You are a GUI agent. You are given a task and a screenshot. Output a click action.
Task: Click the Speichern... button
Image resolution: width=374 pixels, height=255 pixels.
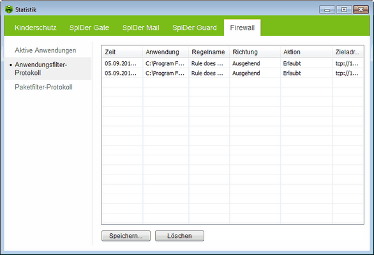[x=126, y=236]
